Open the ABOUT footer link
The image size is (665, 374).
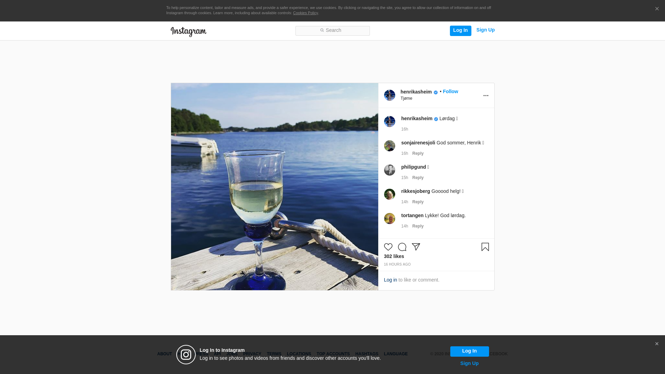(165, 354)
